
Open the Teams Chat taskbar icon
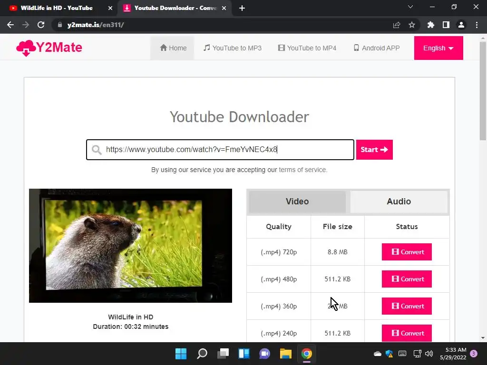coord(264,354)
